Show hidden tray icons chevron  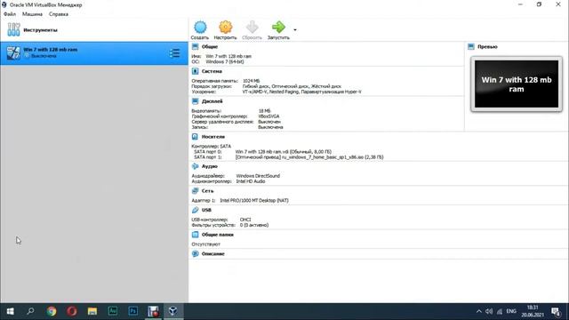[478, 311]
